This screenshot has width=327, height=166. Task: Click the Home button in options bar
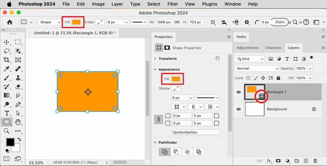[x=9, y=22]
